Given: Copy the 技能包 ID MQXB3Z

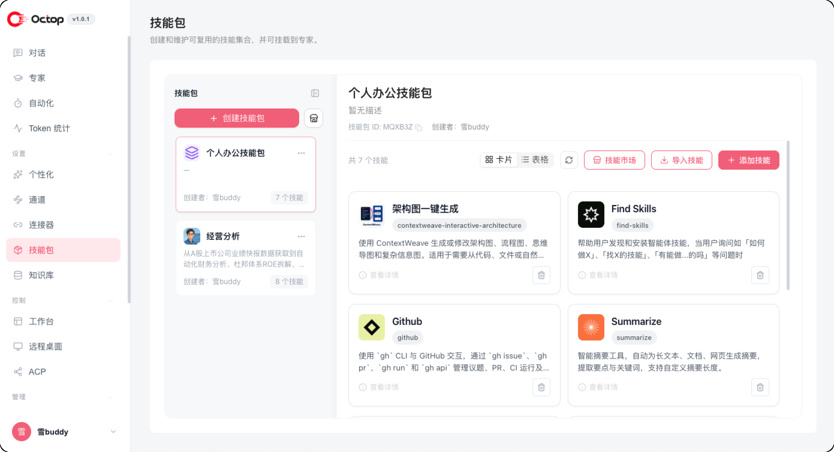Looking at the screenshot, I should tap(418, 127).
